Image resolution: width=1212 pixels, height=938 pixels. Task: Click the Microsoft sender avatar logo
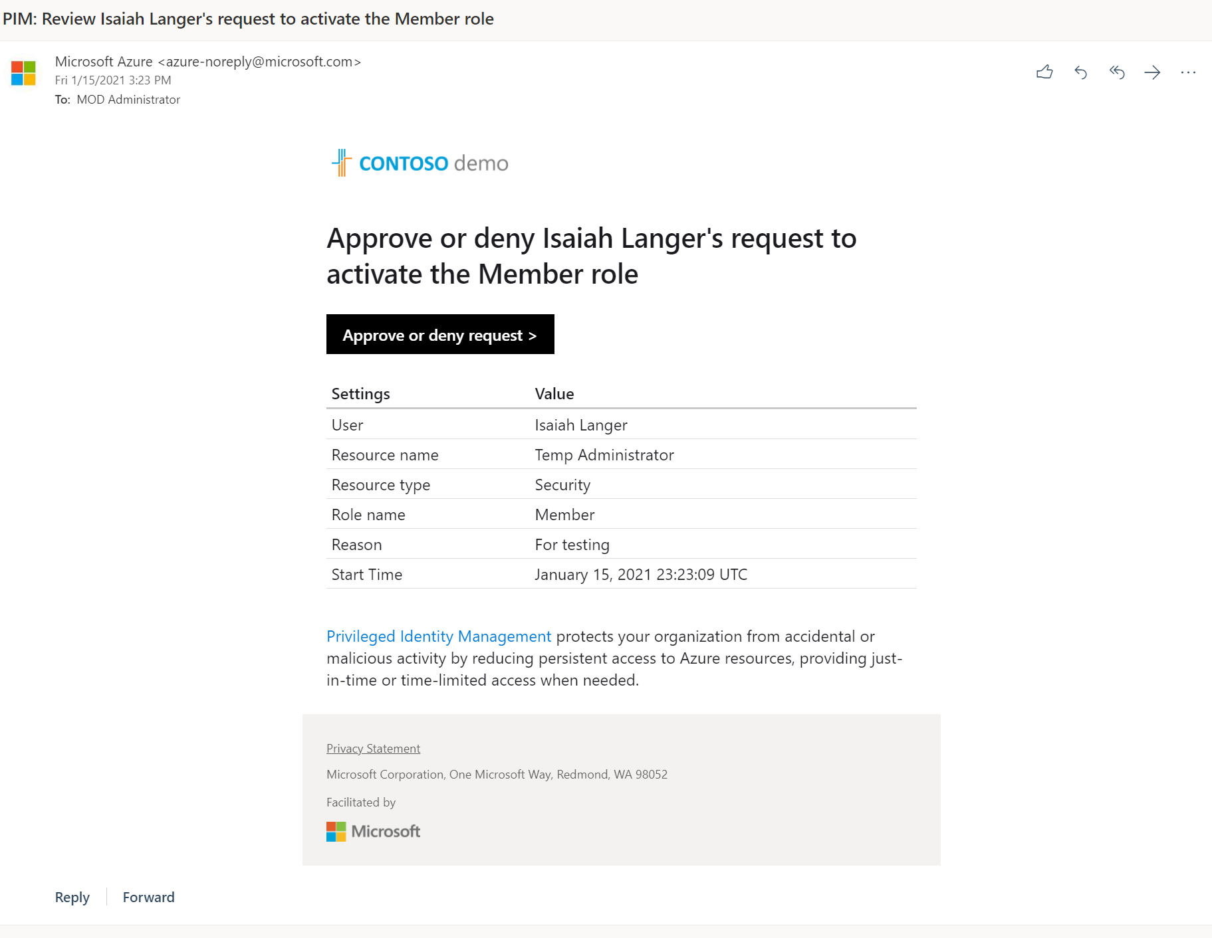(x=23, y=73)
